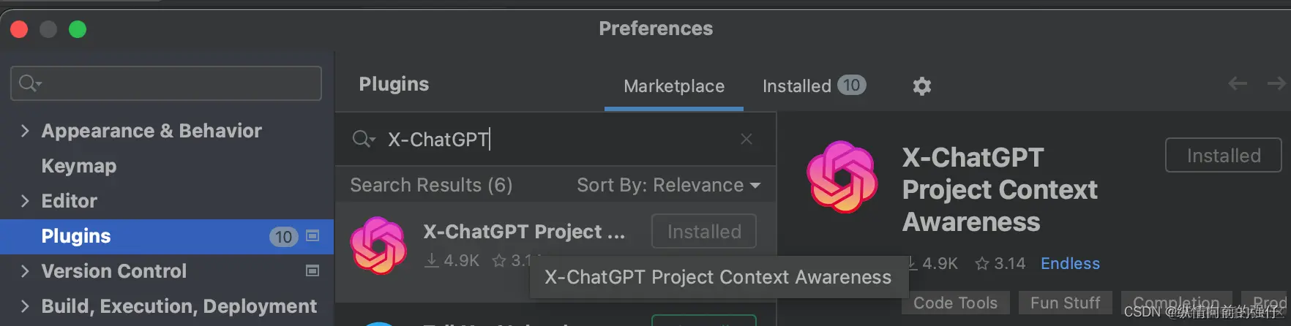Click the large X-ChatGPT plugin logo
The width and height of the screenshot is (1291, 326).
[x=842, y=178]
